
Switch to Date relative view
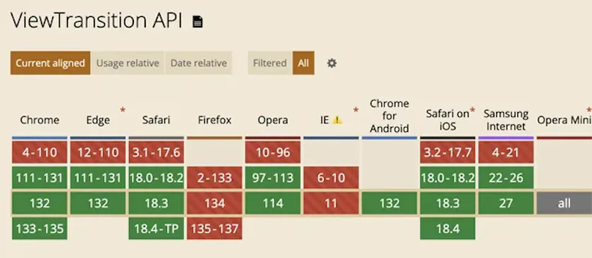point(199,63)
